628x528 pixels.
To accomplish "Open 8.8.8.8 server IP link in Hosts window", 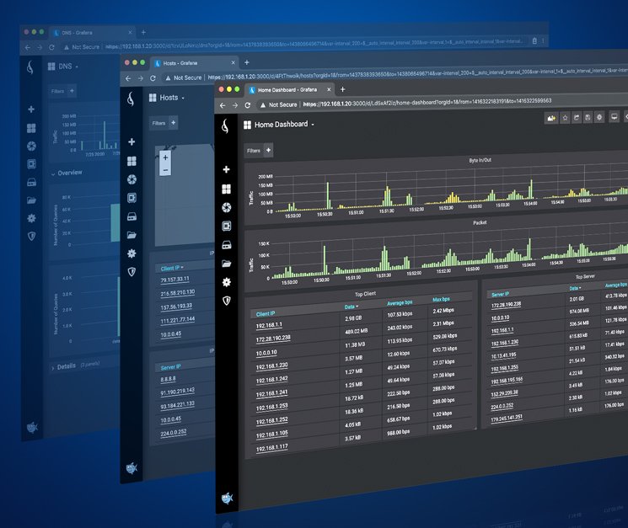I will pyautogui.click(x=168, y=379).
